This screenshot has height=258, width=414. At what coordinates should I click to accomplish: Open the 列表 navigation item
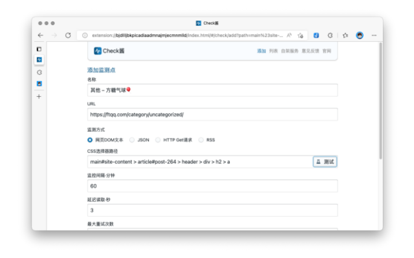click(273, 51)
